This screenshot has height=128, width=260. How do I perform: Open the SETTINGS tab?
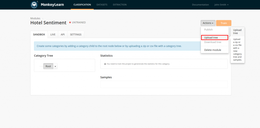point(76,34)
